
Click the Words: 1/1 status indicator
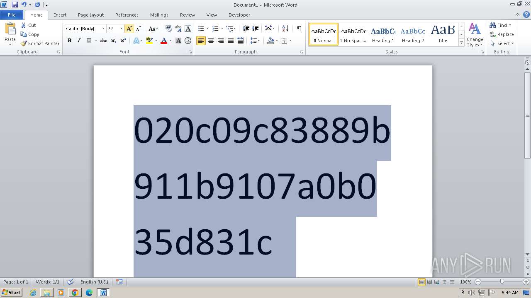[48, 282]
